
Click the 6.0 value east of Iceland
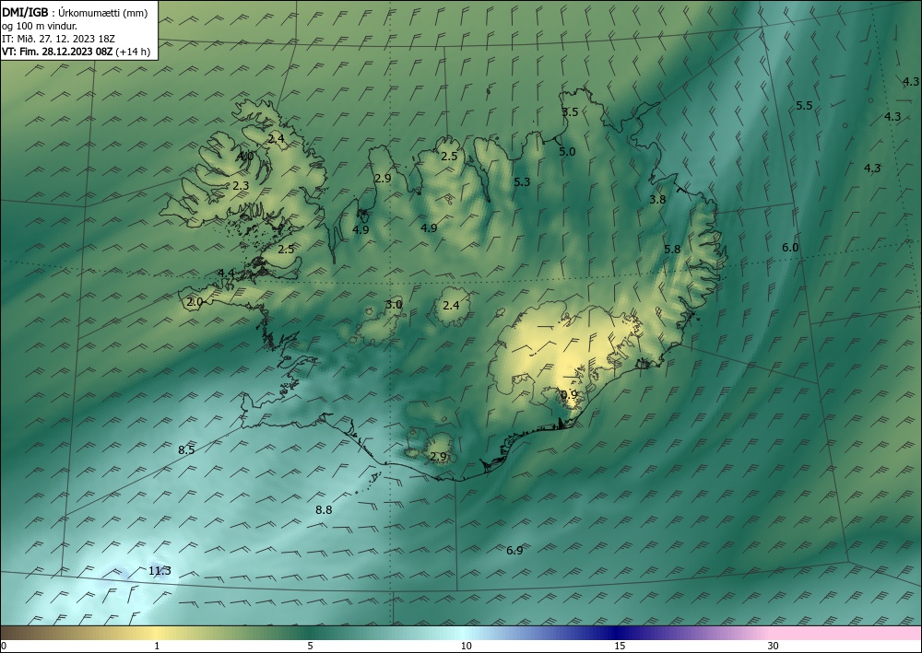click(790, 248)
